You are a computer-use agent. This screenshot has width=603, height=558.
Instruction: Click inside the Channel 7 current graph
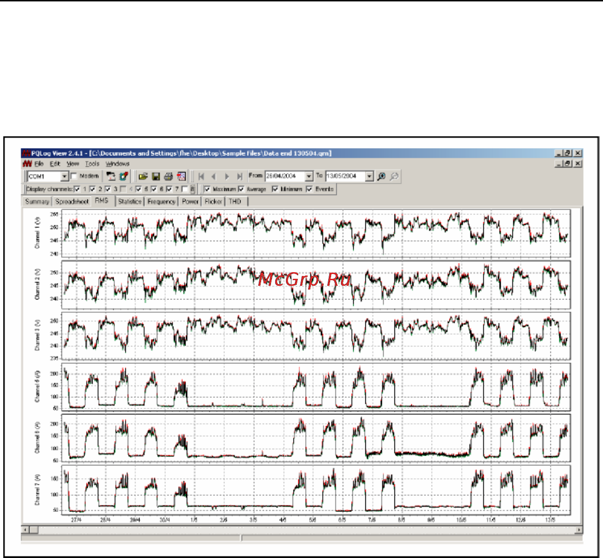pyautogui.click(x=317, y=489)
